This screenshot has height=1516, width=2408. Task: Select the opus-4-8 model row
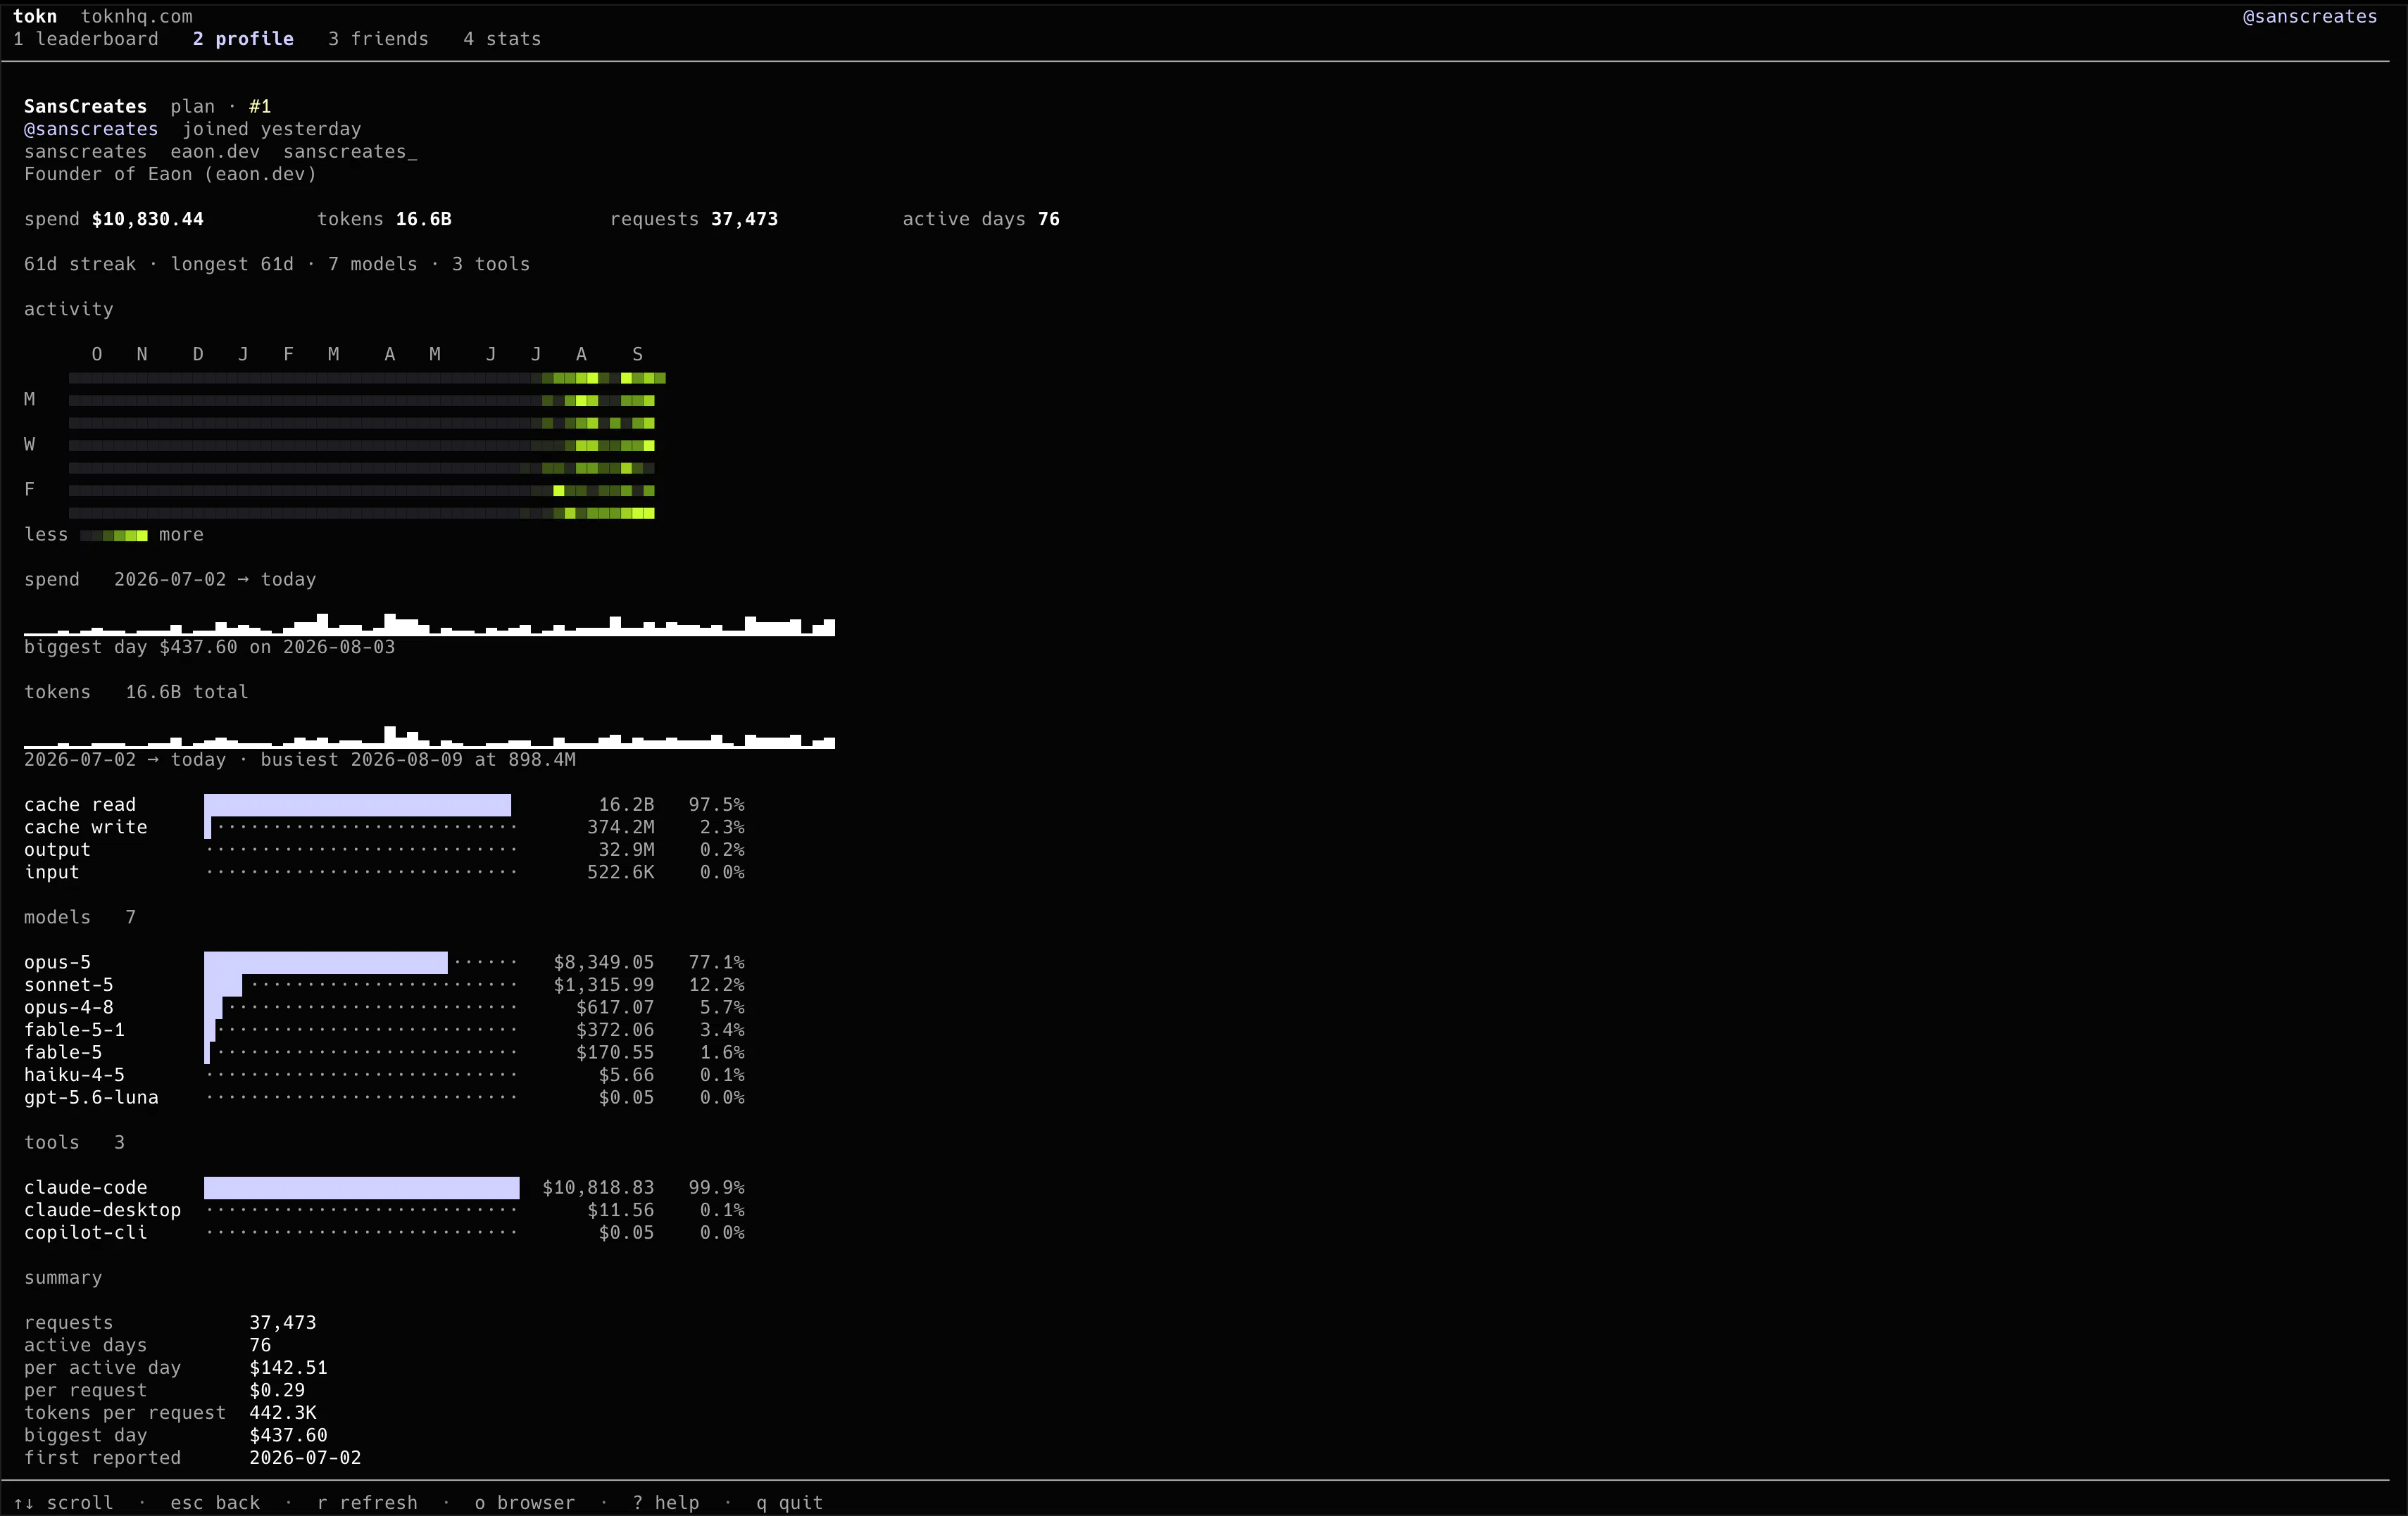[384, 1007]
